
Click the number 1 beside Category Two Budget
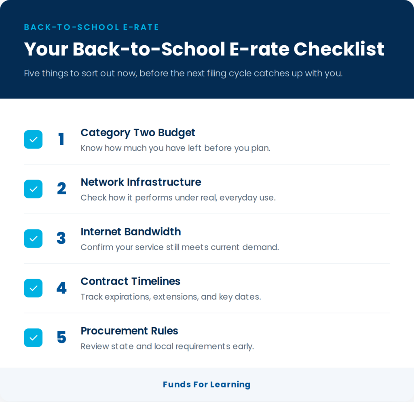point(61,139)
